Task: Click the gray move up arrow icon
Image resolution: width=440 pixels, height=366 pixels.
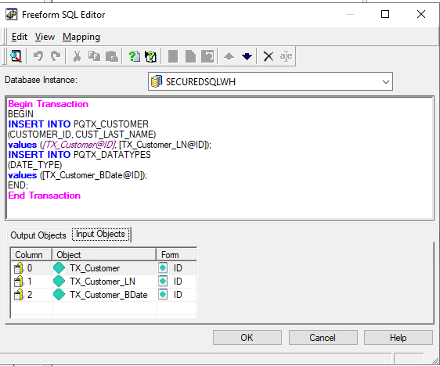Action: [229, 56]
